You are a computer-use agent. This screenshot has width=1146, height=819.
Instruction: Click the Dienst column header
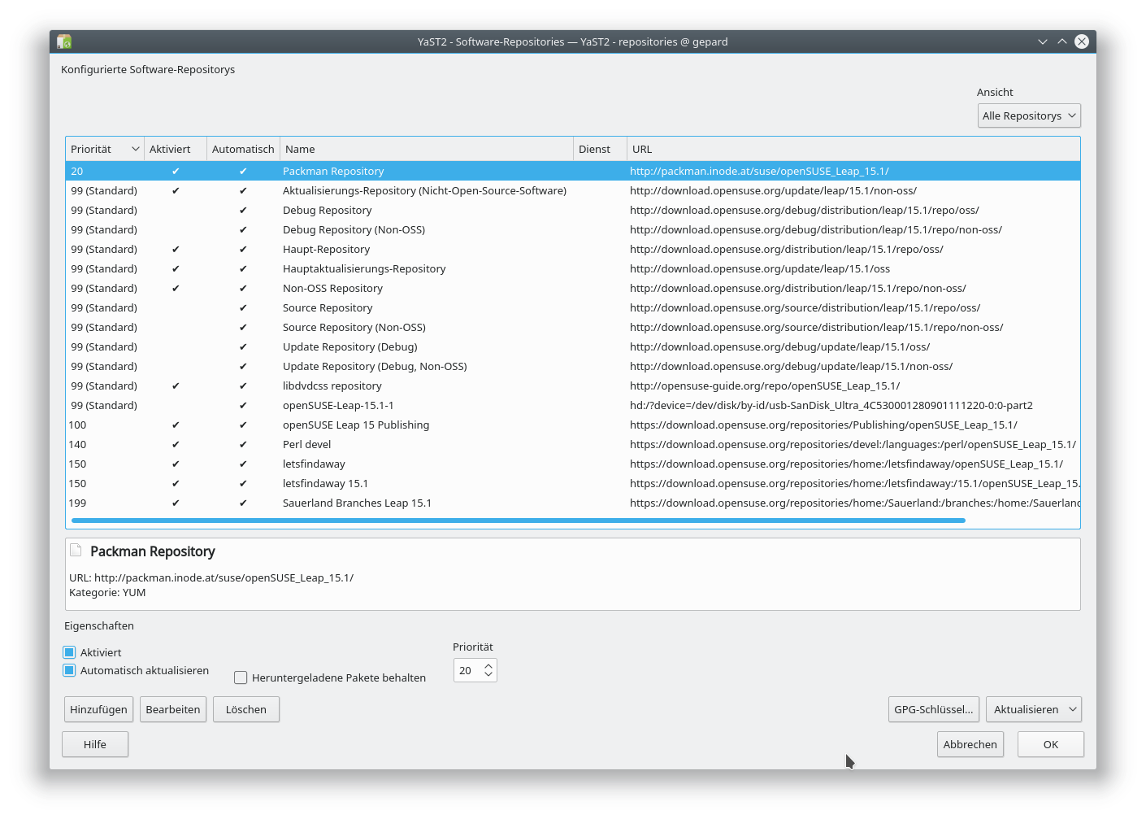point(600,149)
